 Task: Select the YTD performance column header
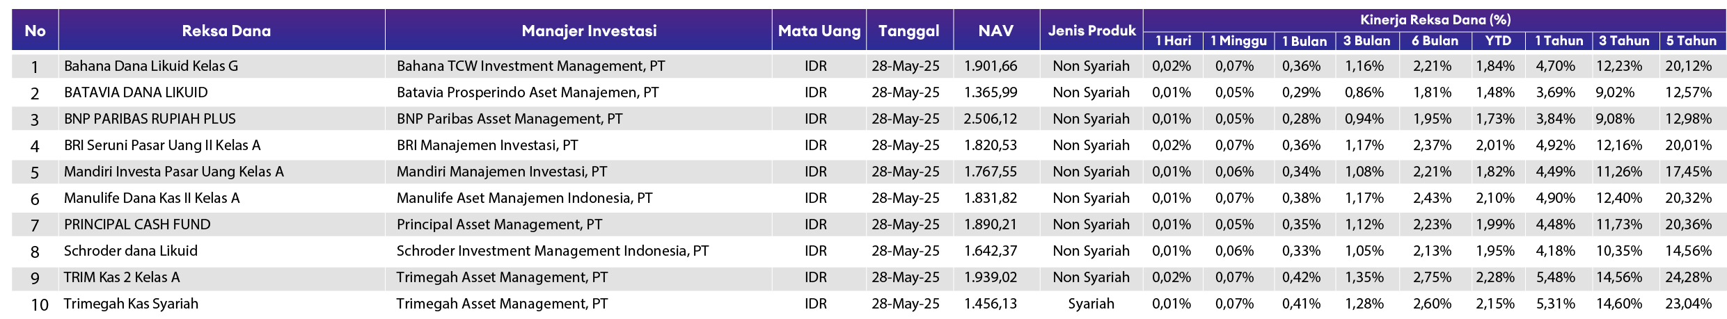pos(1498,41)
